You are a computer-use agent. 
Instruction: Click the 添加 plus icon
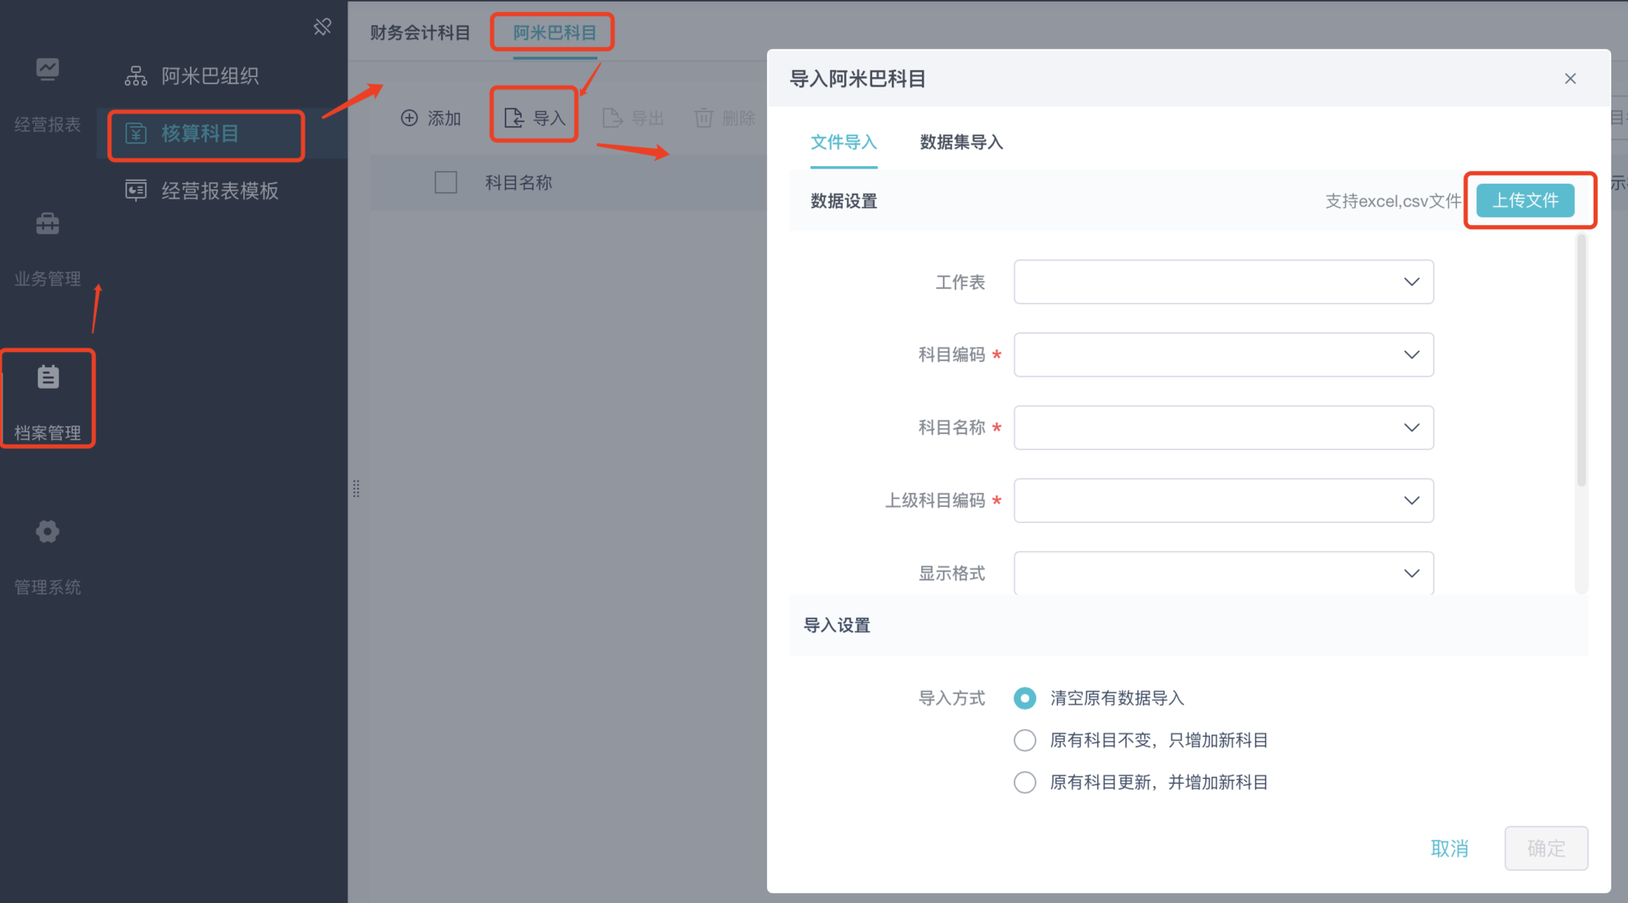[x=409, y=118]
